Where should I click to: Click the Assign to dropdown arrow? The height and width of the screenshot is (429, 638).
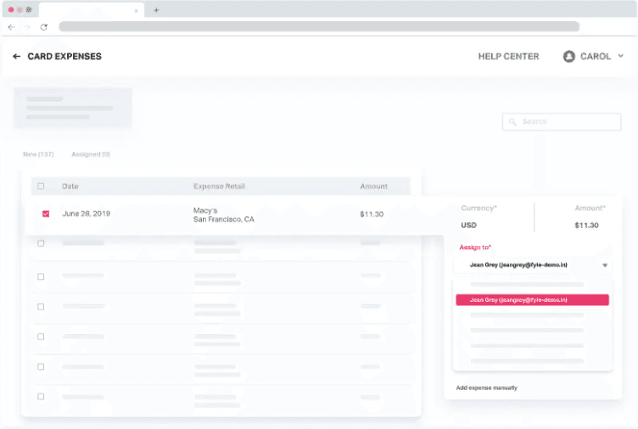(x=605, y=265)
